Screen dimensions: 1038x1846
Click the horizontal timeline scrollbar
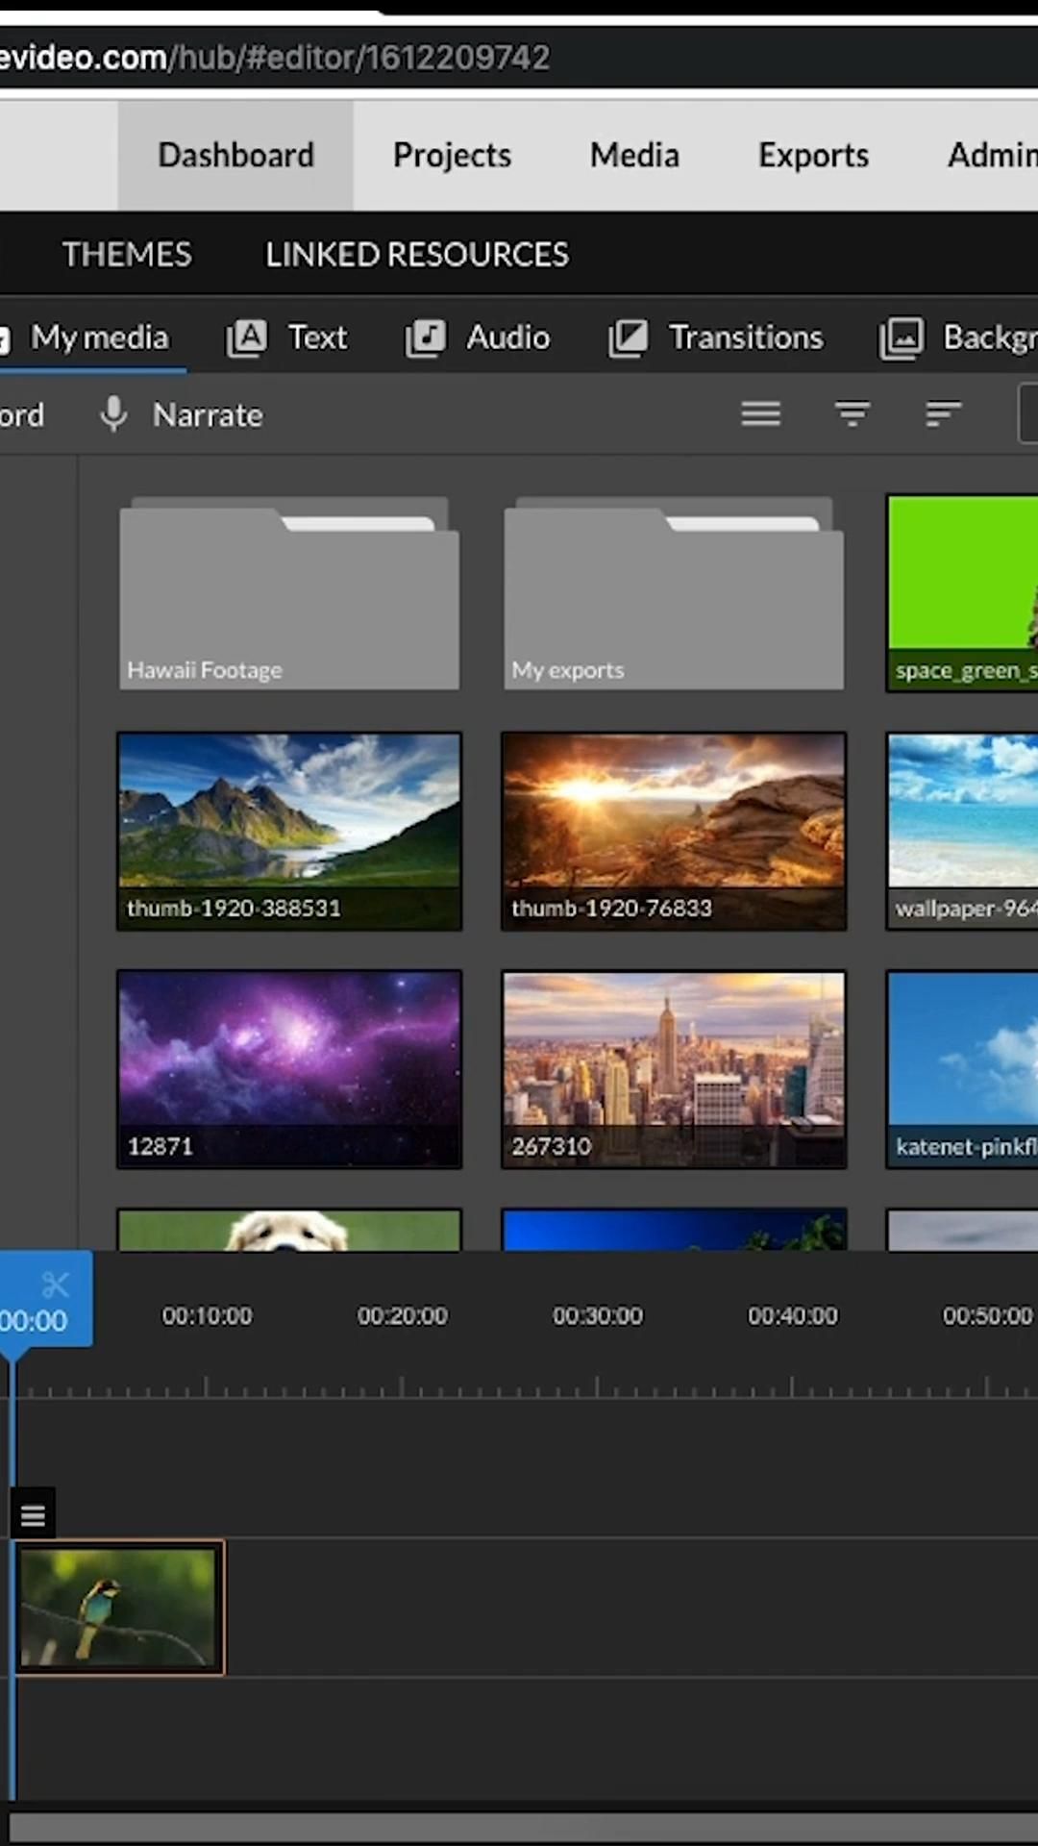[523, 1827]
